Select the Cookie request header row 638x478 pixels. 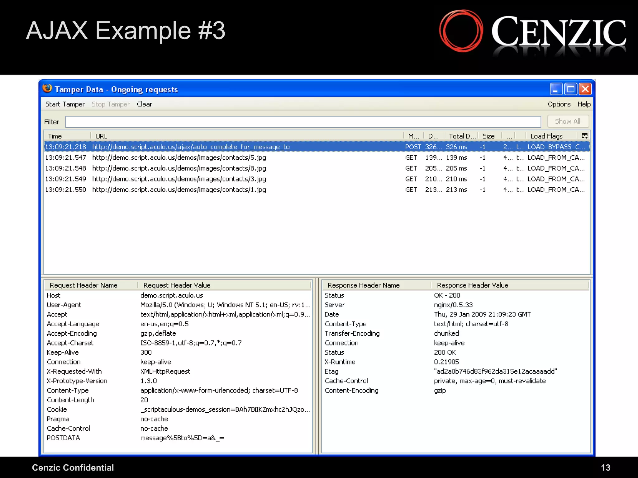178,410
